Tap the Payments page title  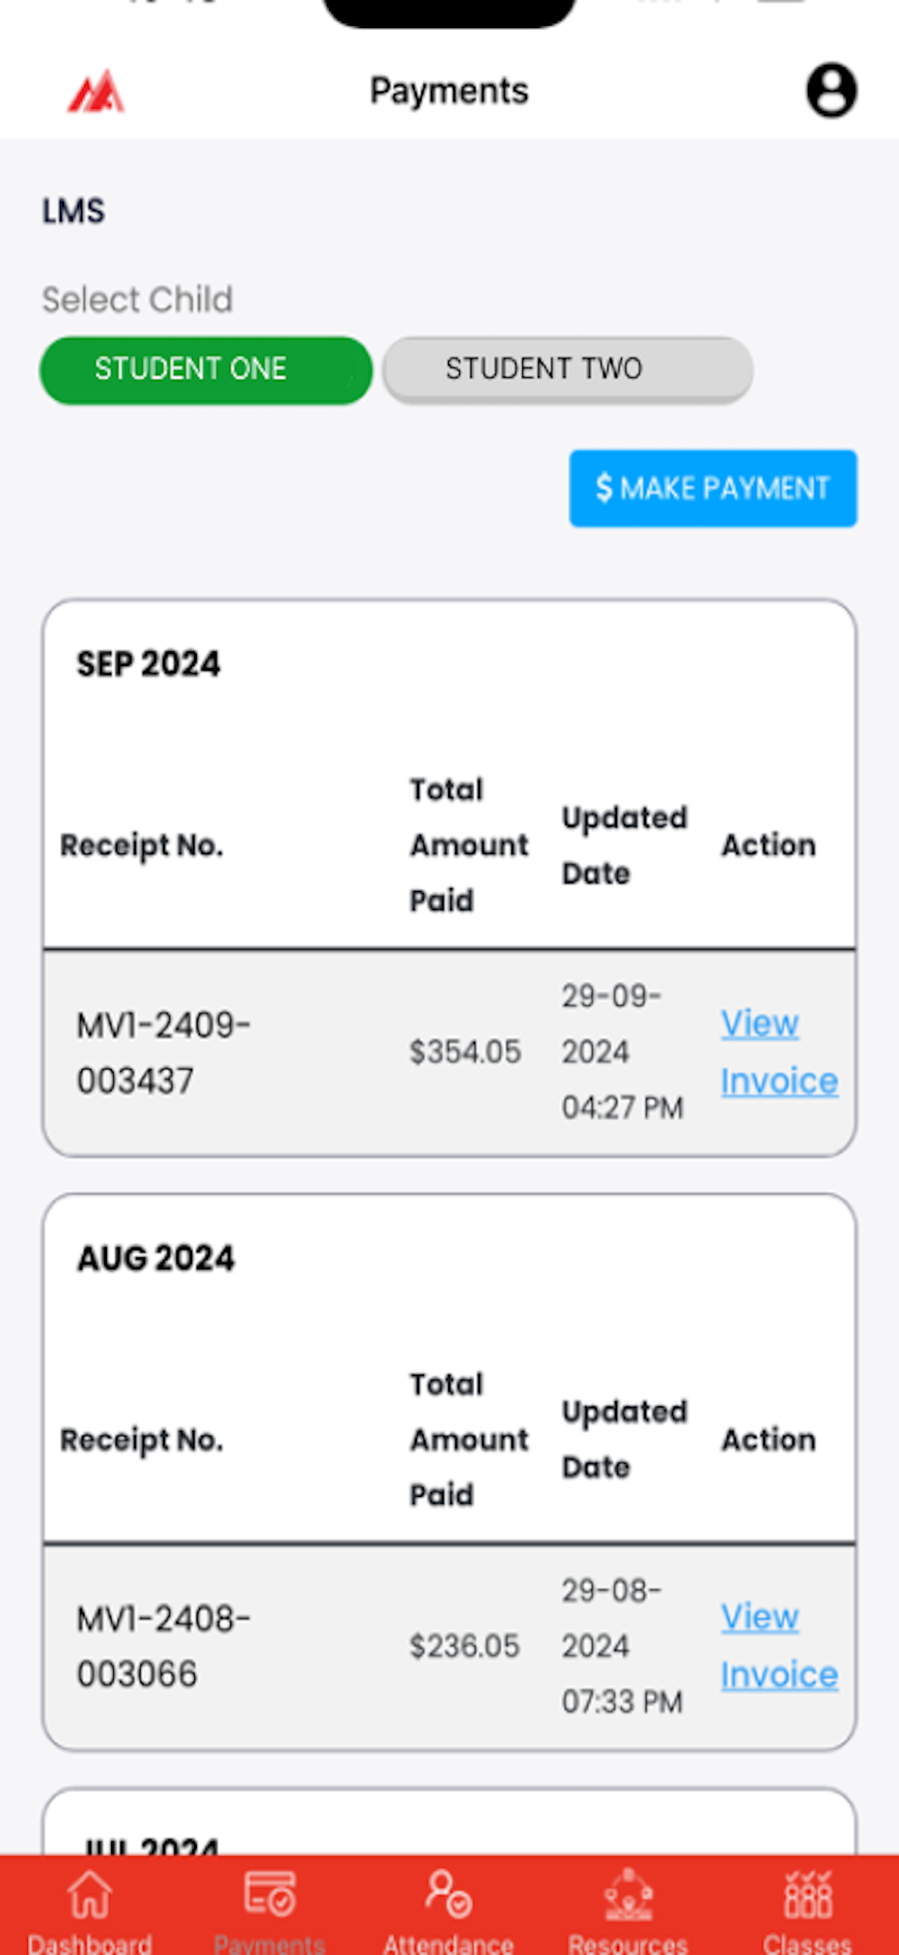click(x=449, y=91)
